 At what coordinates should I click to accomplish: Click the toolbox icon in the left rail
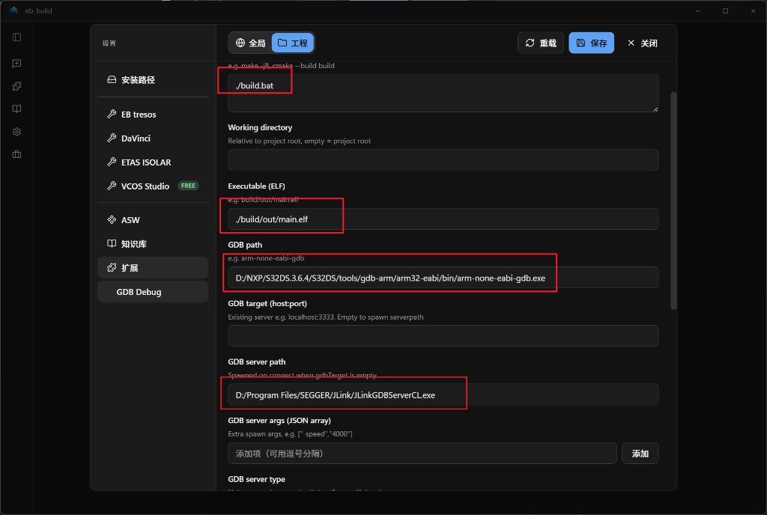pyautogui.click(x=16, y=154)
